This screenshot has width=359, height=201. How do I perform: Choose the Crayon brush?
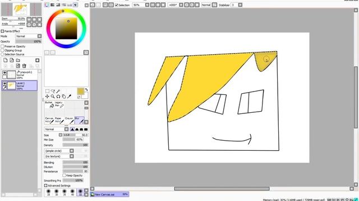[x=70, y=120]
